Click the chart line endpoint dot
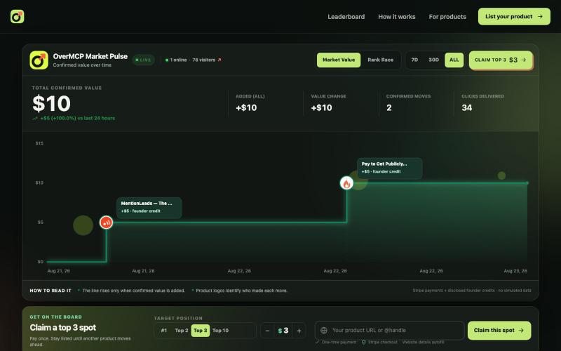The width and height of the screenshot is (561, 351). click(x=527, y=183)
